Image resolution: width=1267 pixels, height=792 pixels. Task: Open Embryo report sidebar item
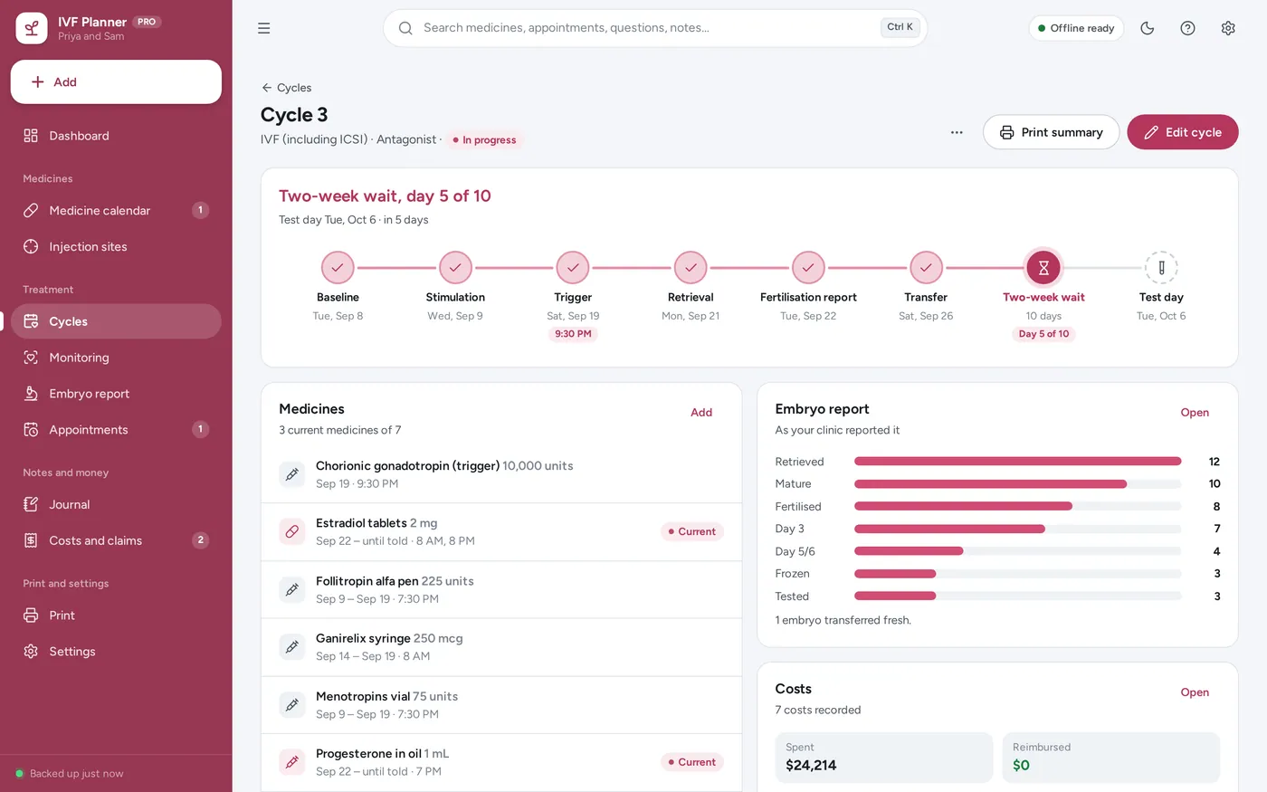pos(116,394)
